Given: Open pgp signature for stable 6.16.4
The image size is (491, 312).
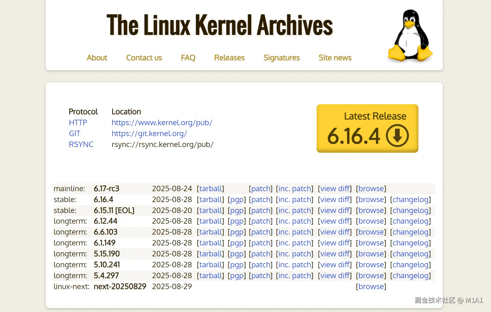Looking at the screenshot, I should tap(237, 200).
